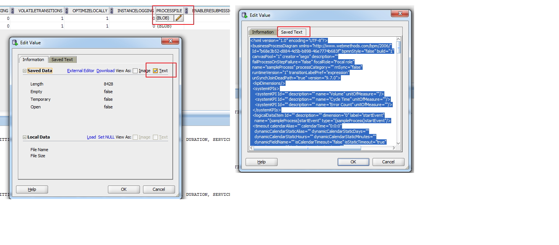Click the OPTIMIZELOCALLY column header
The image size is (559, 245).
pyautogui.click(x=90, y=11)
